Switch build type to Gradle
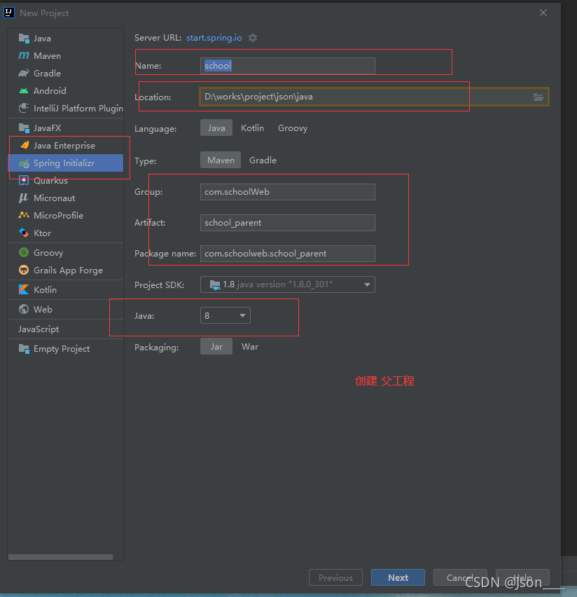This screenshot has height=597, width=577. coord(263,160)
